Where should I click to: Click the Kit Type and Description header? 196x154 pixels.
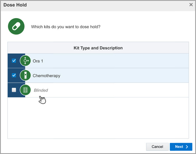click(98, 48)
